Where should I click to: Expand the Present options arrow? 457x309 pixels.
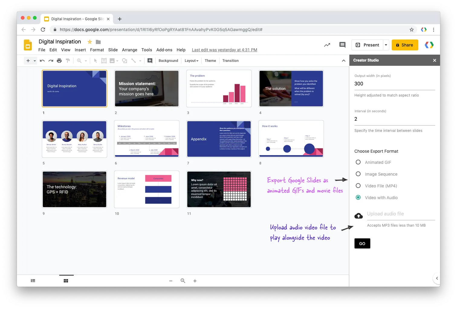tap(386, 45)
